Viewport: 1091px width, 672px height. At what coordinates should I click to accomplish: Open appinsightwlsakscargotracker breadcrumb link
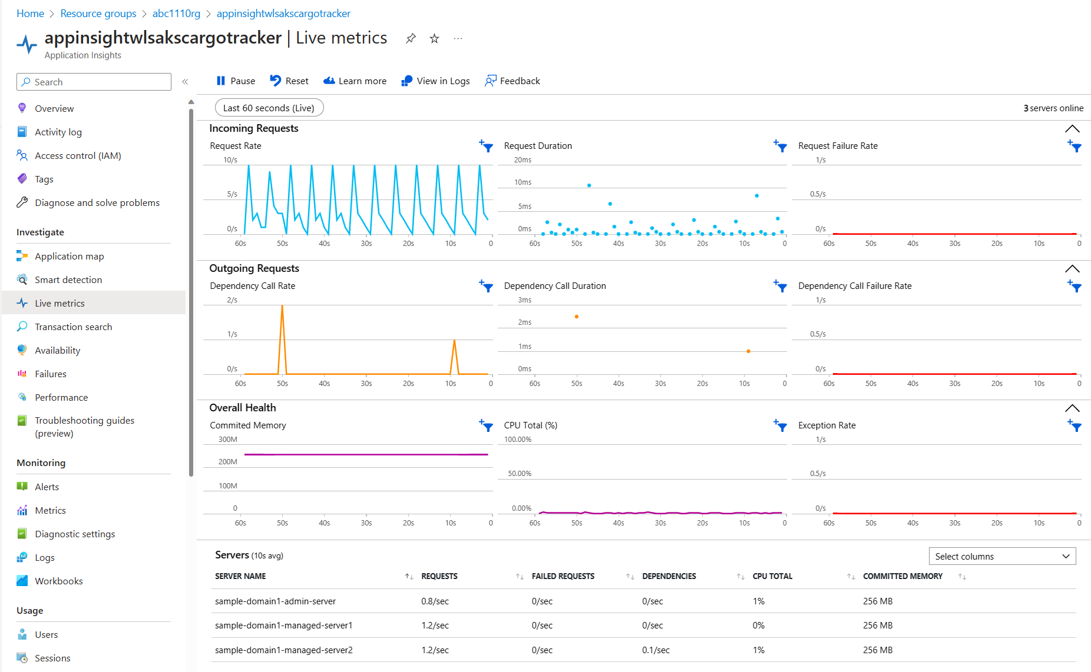(x=283, y=14)
